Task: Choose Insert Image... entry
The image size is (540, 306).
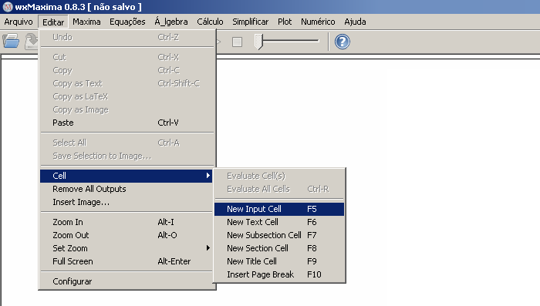Action: 127,202
